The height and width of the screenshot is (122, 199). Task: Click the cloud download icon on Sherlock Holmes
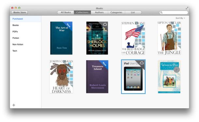tap(105, 24)
